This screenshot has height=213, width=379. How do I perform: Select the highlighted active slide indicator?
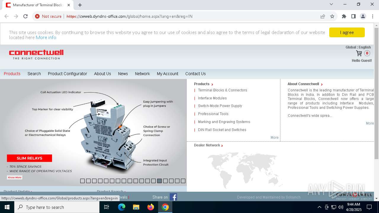click(x=159, y=181)
